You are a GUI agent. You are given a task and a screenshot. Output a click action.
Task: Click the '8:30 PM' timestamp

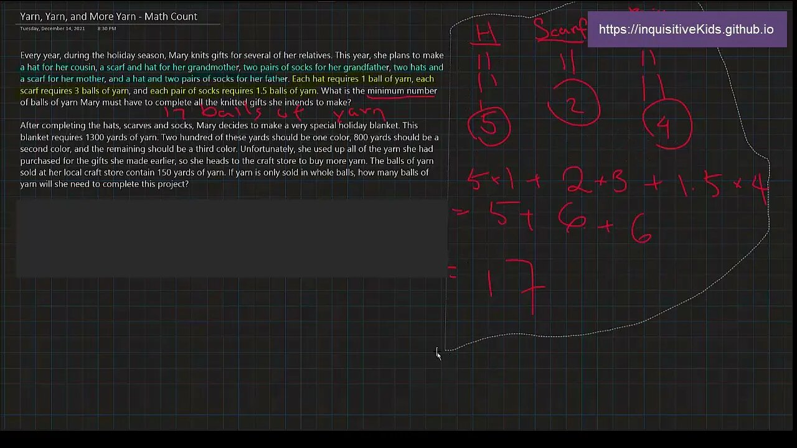106,29
